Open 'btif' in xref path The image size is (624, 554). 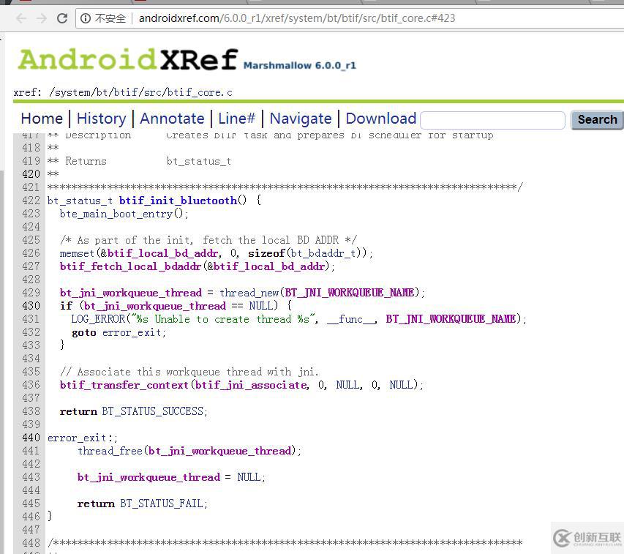125,92
